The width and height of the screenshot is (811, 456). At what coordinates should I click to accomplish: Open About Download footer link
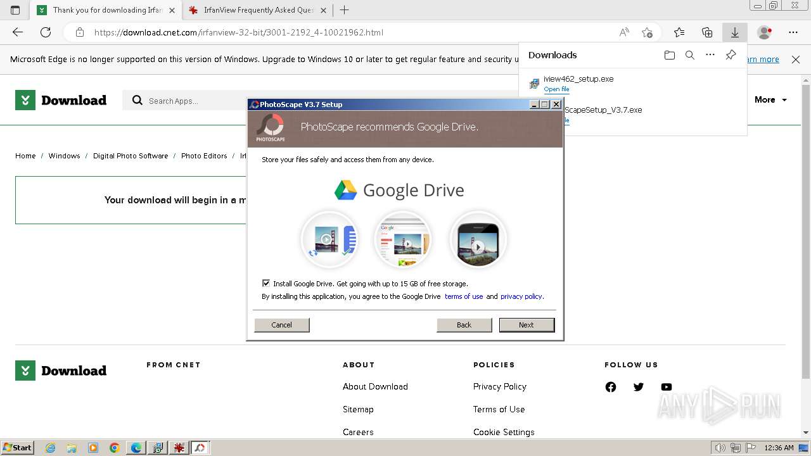click(x=375, y=386)
